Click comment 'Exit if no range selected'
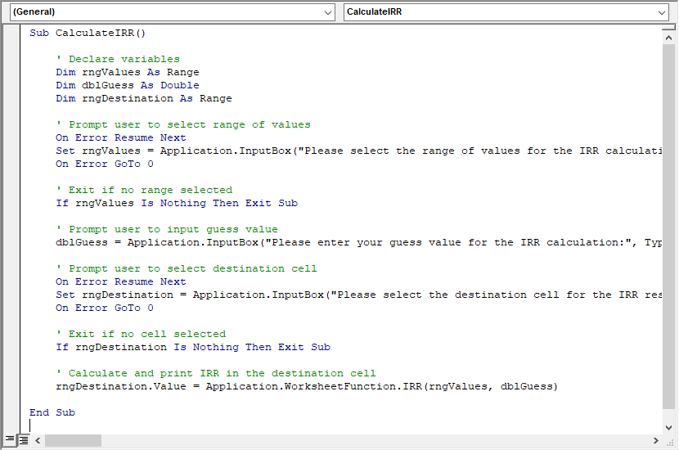Image resolution: width=679 pixels, height=450 pixels. coord(144,190)
